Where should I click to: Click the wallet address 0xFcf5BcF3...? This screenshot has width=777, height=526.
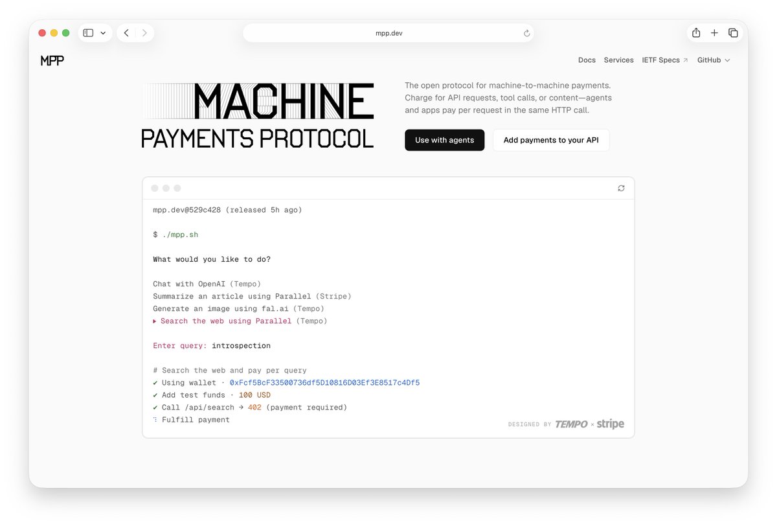[x=324, y=383]
